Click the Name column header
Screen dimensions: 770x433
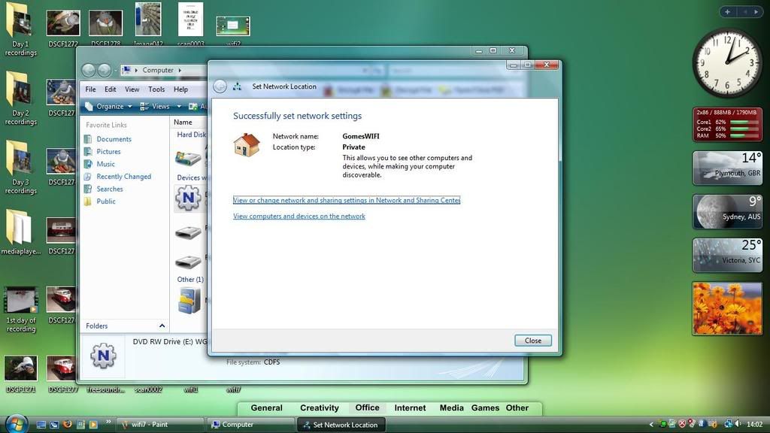[x=183, y=123]
